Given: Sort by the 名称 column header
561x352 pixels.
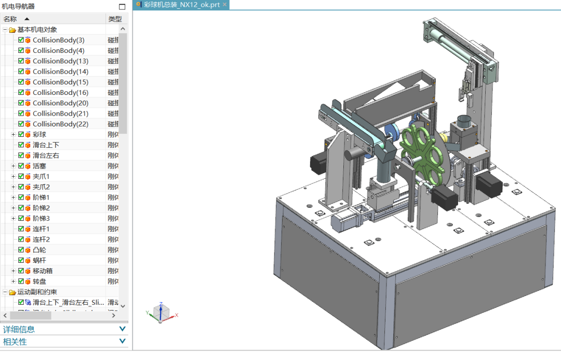Looking at the screenshot, I should coord(16,19).
